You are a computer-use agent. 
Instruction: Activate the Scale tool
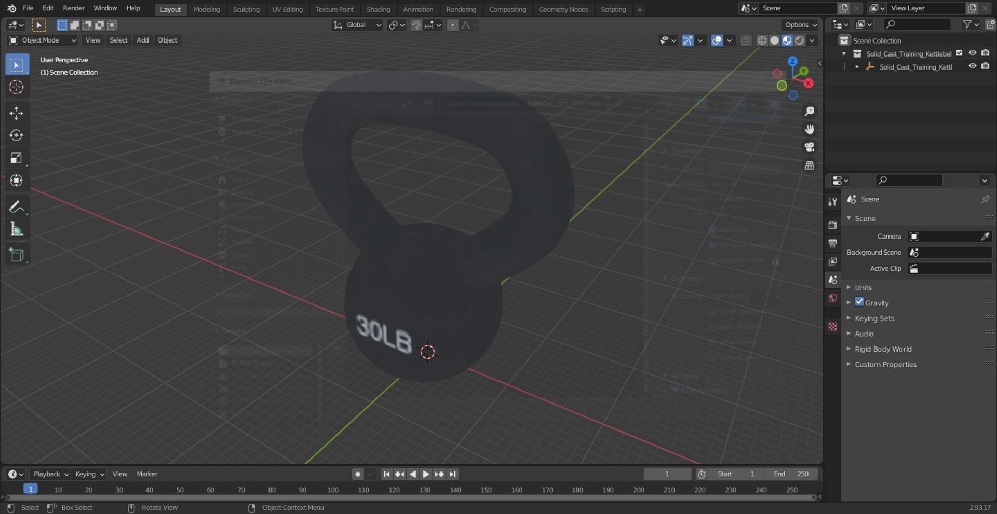coord(17,158)
